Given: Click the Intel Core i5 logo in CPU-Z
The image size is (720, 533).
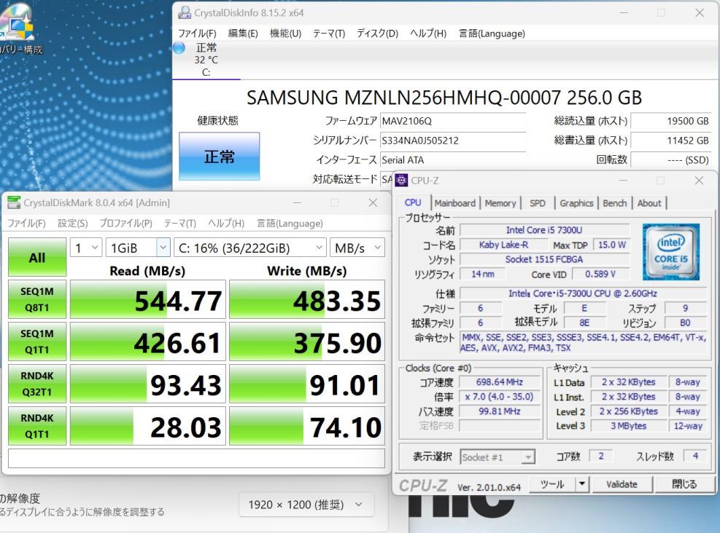Looking at the screenshot, I should pyautogui.click(x=671, y=252).
